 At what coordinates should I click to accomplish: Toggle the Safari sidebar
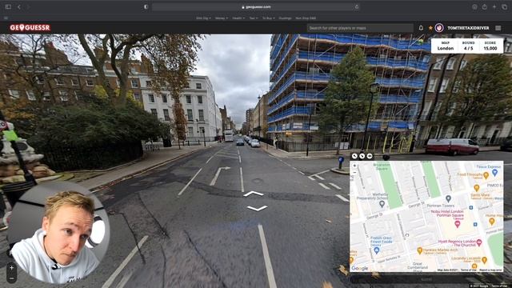pyautogui.click(x=8, y=7)
